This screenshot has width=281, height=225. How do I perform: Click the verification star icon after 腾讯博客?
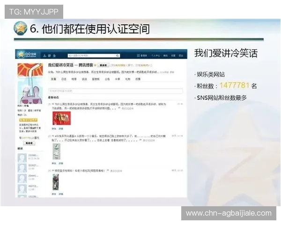coord(95,65)
